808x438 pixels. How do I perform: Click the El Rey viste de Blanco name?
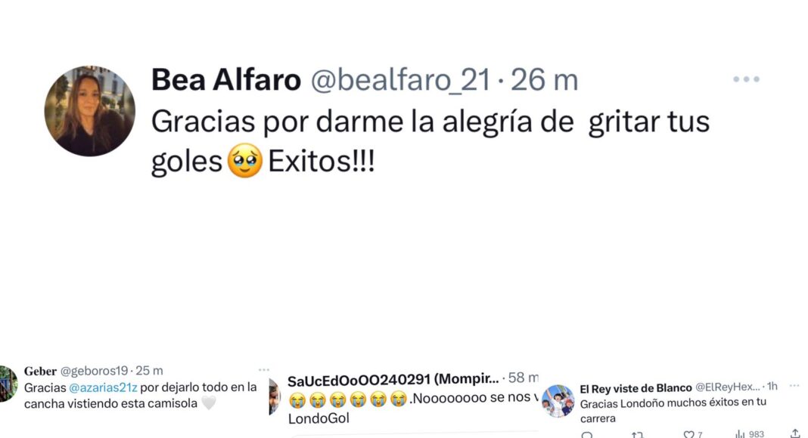pos(636,389)
